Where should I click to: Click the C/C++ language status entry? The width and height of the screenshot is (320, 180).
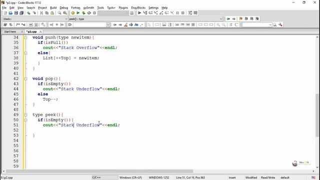tap(96, 177)
